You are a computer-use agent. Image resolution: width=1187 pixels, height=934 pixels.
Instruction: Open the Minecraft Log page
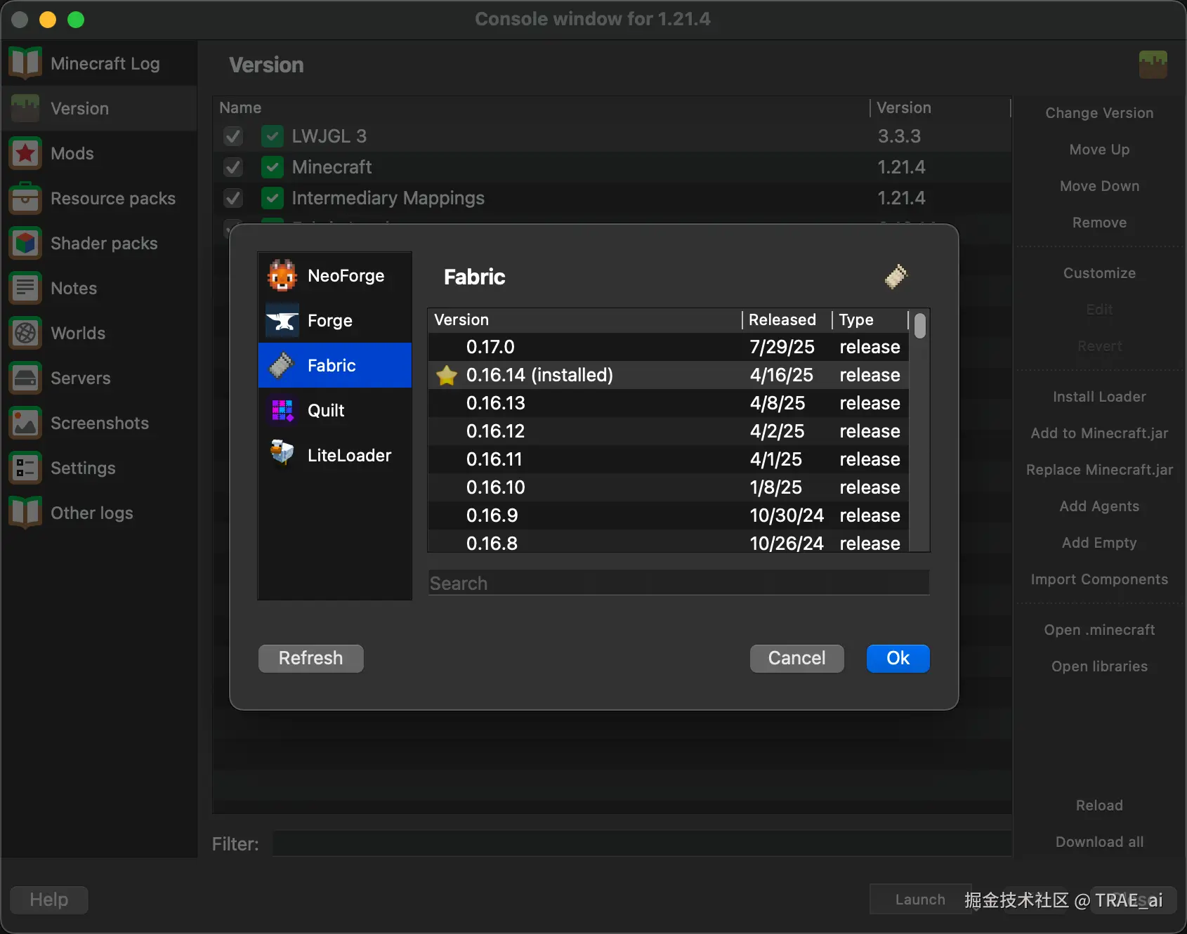100,63
